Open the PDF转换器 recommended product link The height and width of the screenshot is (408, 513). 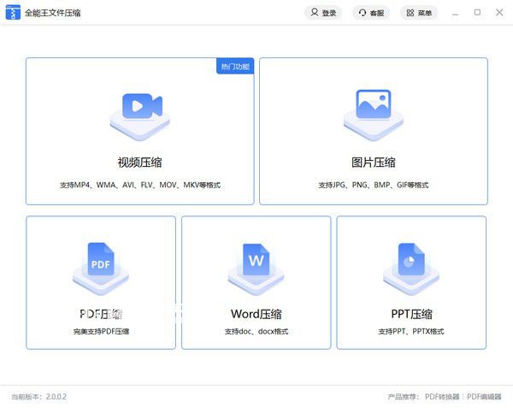tap(442, 397)
